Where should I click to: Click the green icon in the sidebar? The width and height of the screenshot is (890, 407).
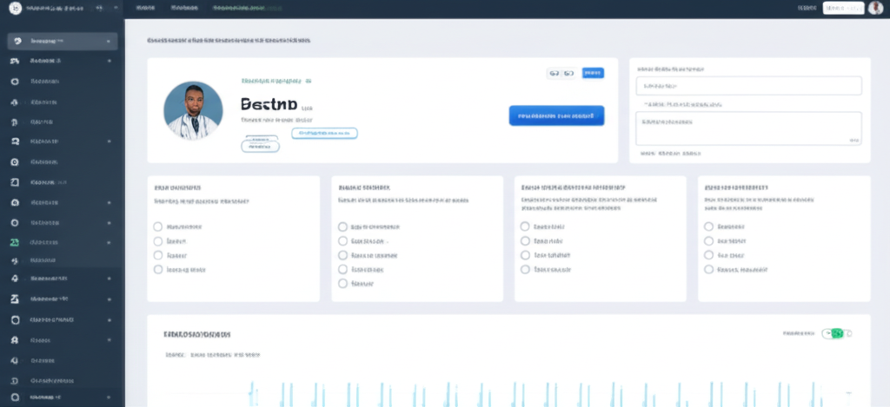[x=16, y=242]
